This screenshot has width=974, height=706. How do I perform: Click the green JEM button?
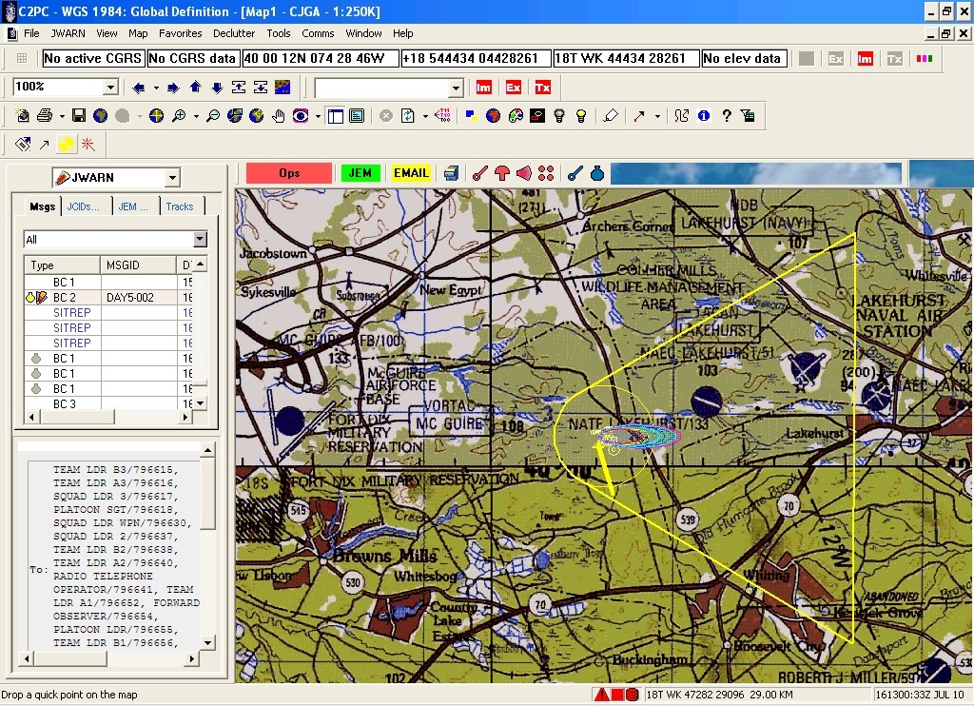click(x=360, y=173)
